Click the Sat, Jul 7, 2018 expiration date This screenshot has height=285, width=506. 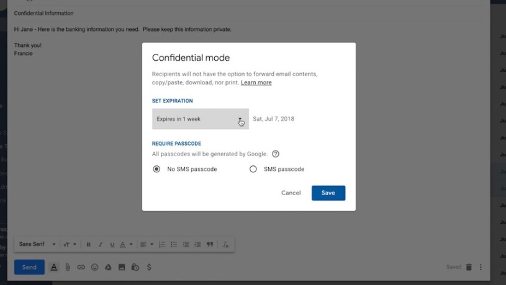(273, 119)
